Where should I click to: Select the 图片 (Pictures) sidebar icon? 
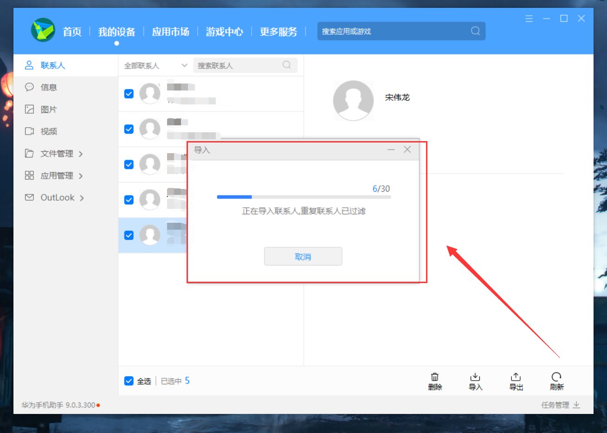29,109
